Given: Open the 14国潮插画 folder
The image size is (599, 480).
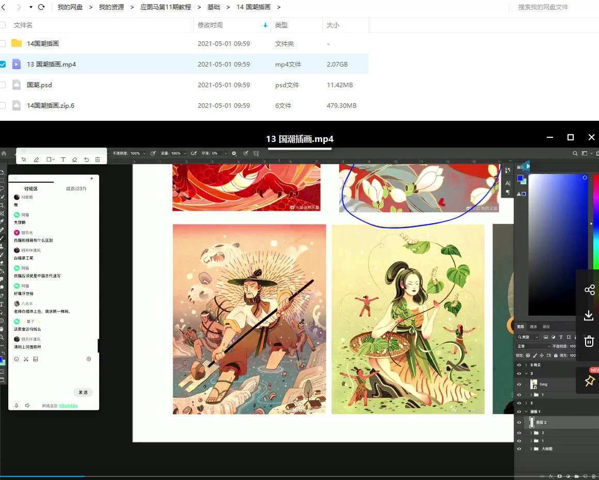Looking at the screenshot, I should pos(43,43).
